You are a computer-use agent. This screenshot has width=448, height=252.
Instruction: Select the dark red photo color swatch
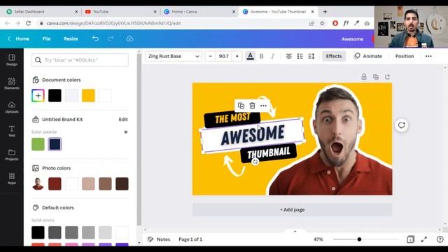coord(55,183)
